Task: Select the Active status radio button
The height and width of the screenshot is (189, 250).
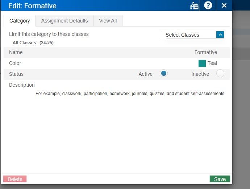Action: [164, 73]
